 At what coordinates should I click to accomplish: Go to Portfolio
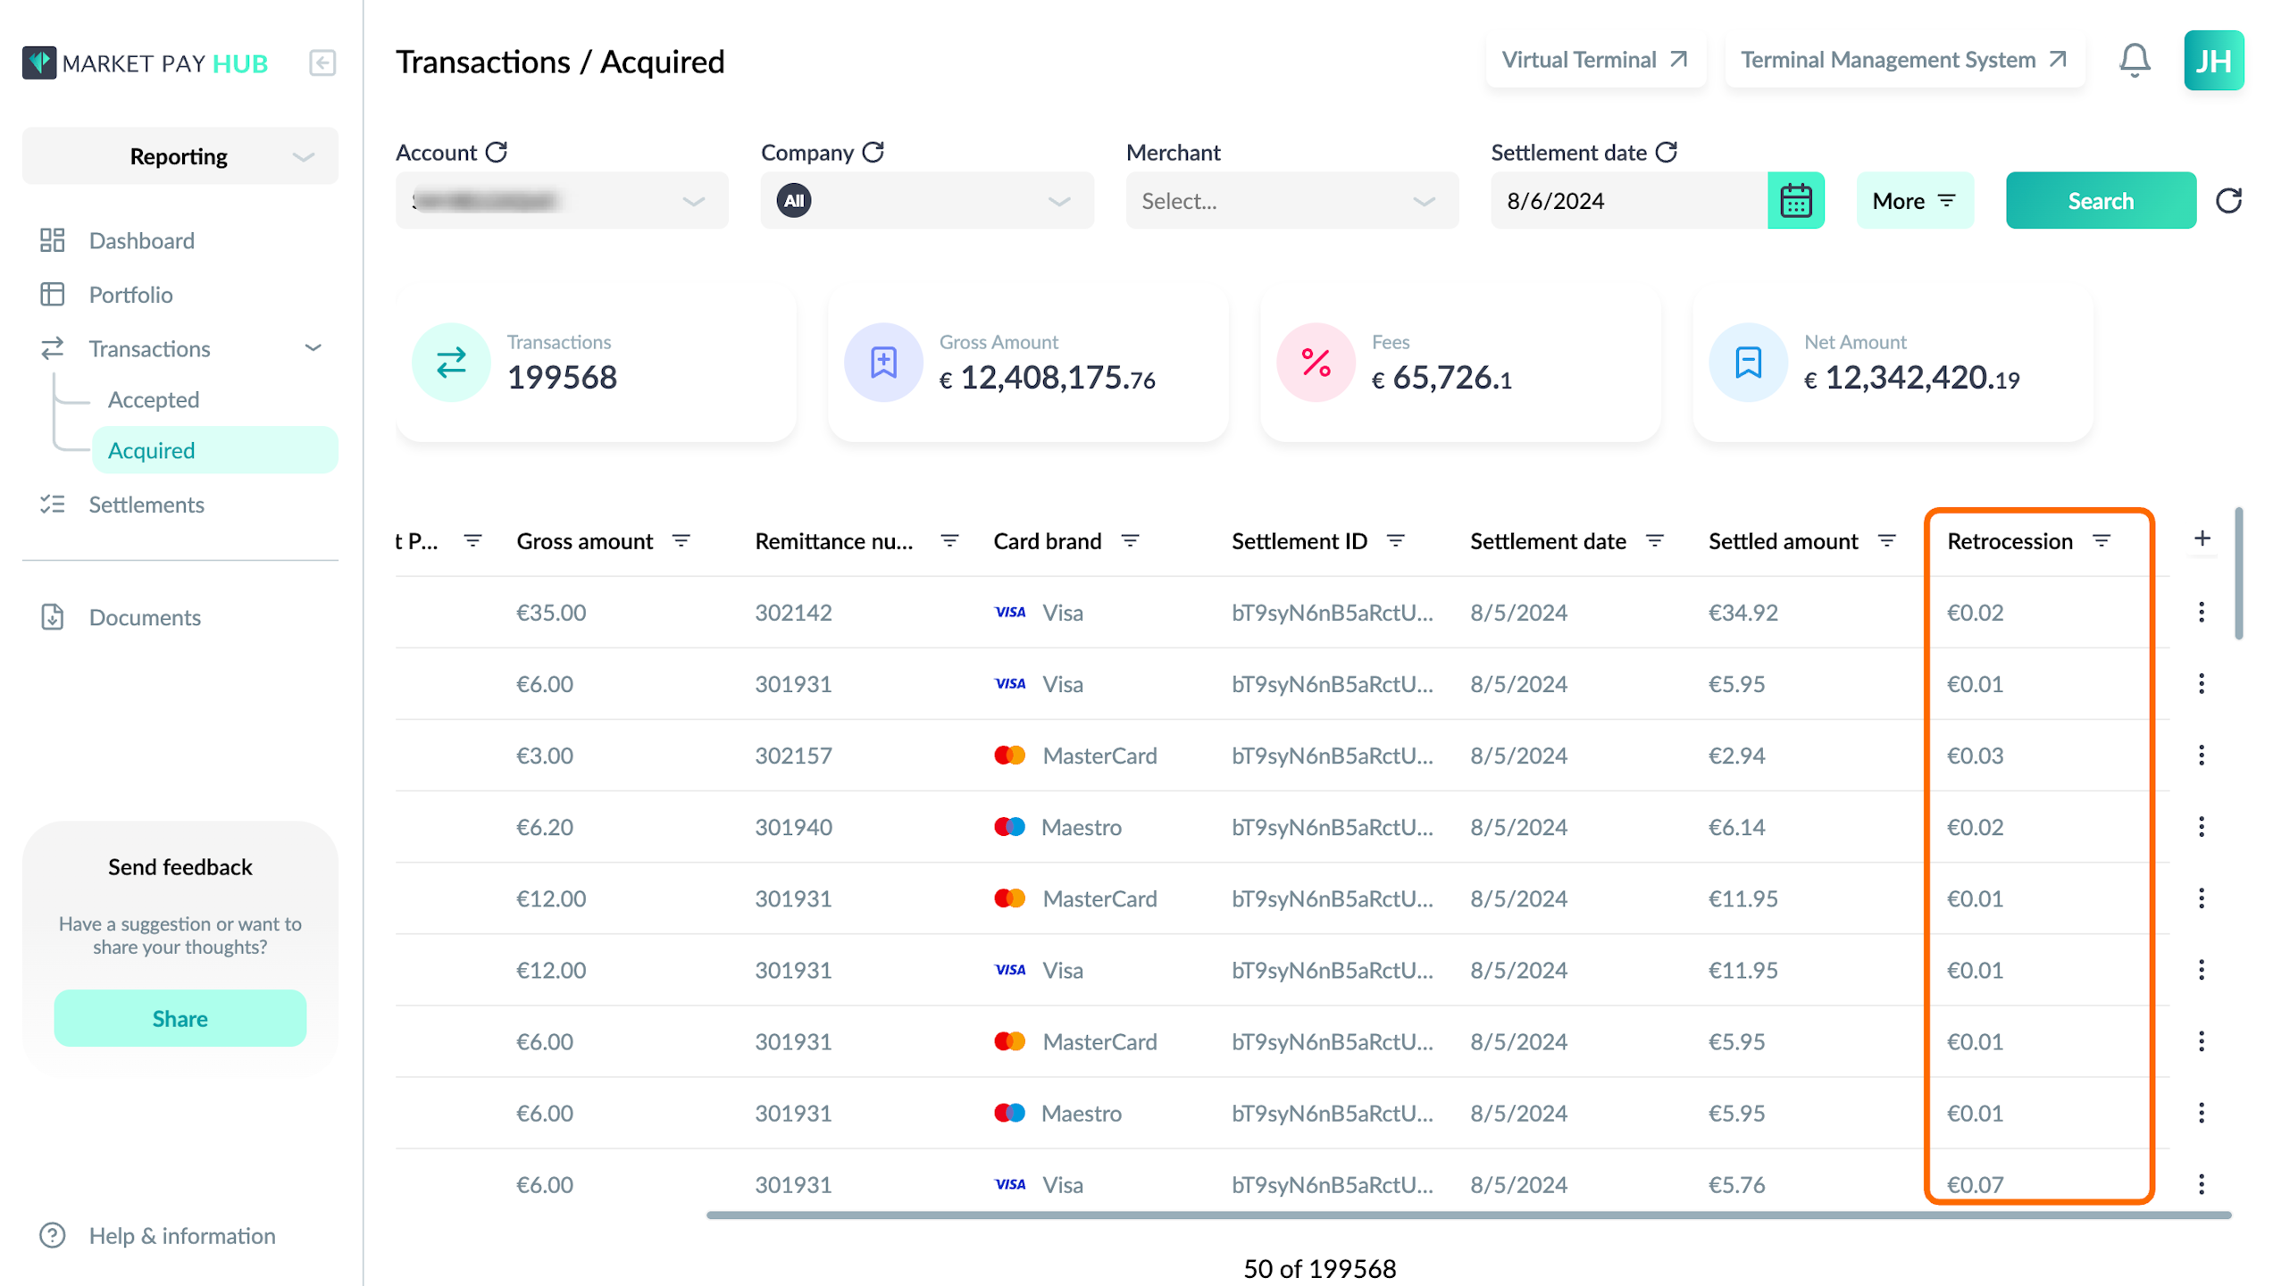click(130, 294)
